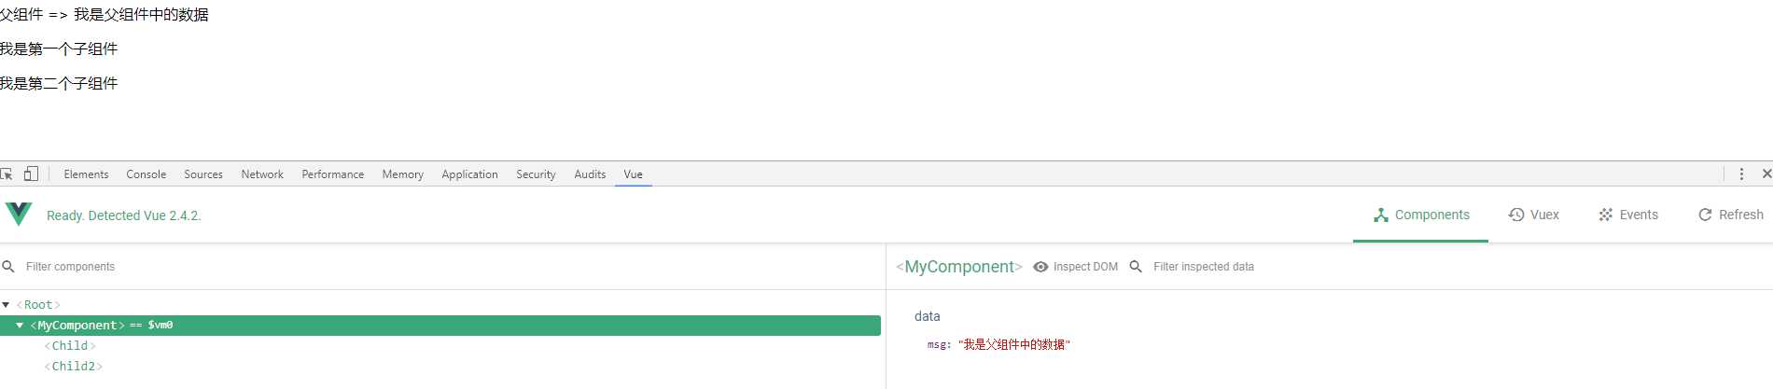Viewport: 1773px width, 389px height.
Task: Click the Vue logo icon
Action: pyautogui.click(x=19, y=215)
